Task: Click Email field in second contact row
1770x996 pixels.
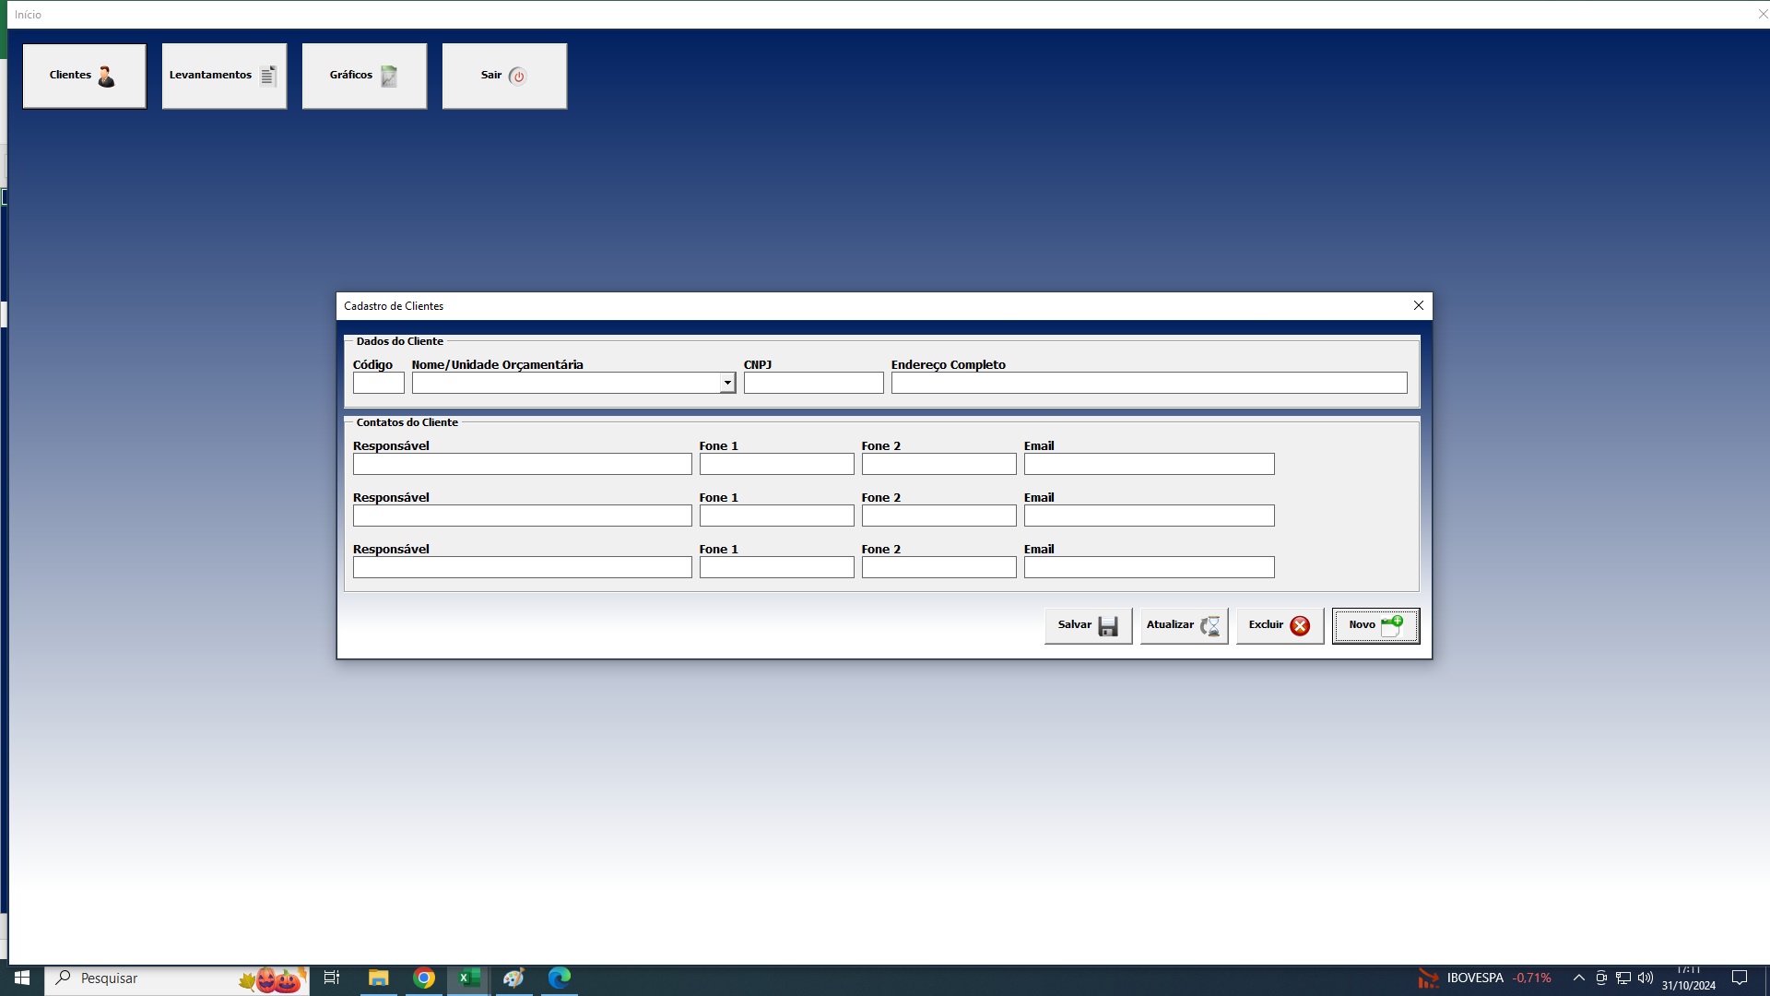Action: 1149,516
